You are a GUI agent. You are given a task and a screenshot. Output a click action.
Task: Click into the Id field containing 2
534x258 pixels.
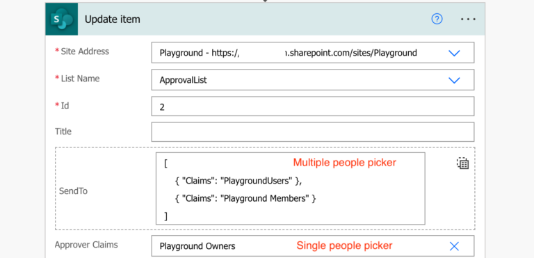click(313, 106)
